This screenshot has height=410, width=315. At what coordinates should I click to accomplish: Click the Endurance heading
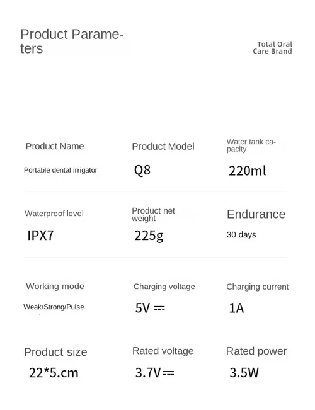coord(256,214)
